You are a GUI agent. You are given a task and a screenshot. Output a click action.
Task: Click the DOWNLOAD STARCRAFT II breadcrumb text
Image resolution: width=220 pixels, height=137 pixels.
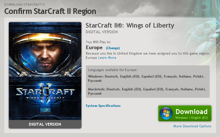pos(25,5)
